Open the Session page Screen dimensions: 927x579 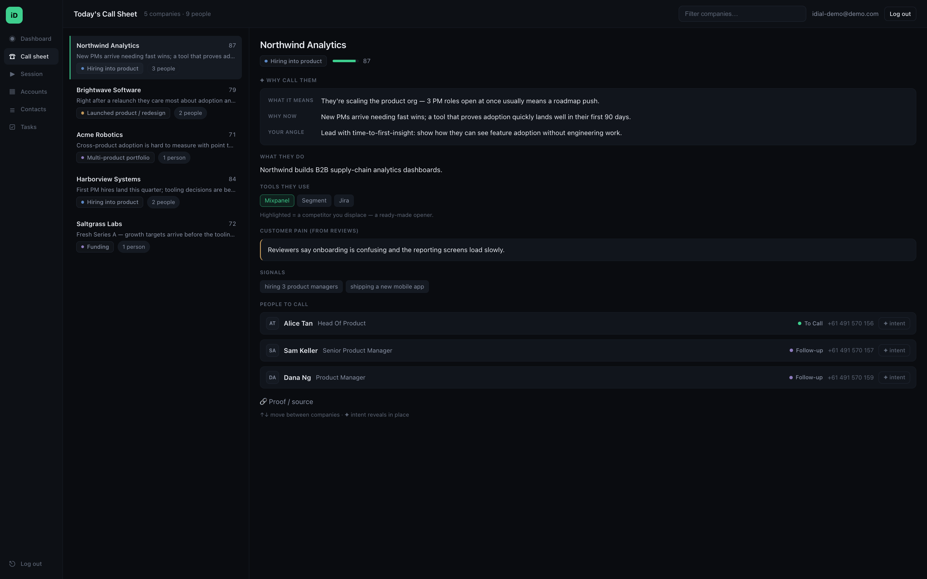[x=31, y=74]
